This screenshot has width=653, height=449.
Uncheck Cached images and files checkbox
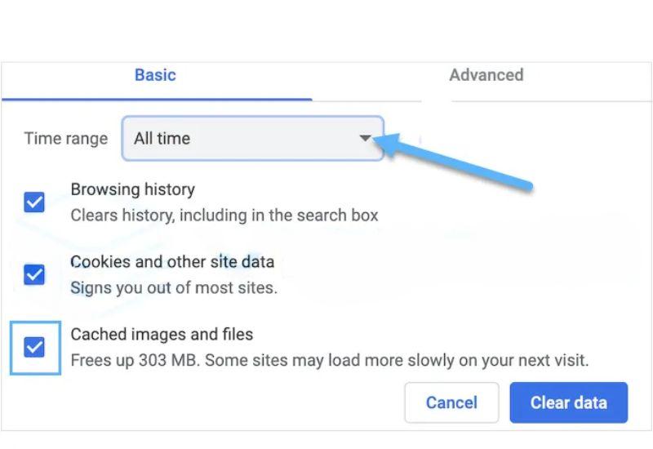(x=34, y=348)
